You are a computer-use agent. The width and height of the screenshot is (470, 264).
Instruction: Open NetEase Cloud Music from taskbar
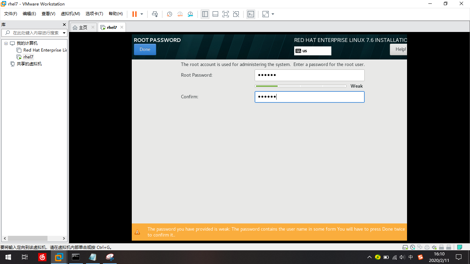pyautogui.click(x=42, y=257)
